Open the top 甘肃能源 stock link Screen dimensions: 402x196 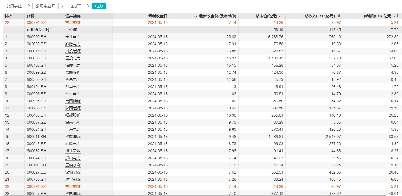(x=73, y=22)
